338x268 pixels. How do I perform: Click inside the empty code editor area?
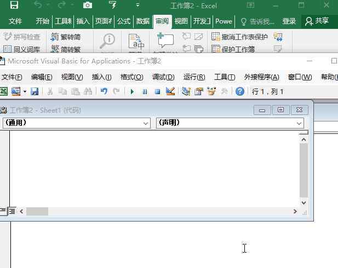click(x=154, y=168)
